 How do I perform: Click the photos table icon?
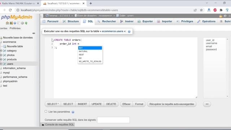[5, 55]
